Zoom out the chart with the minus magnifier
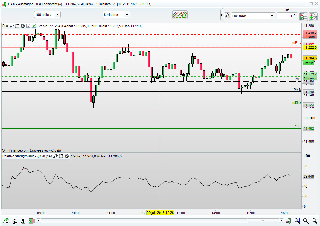The image size is (320, 226). click(306, 221)
